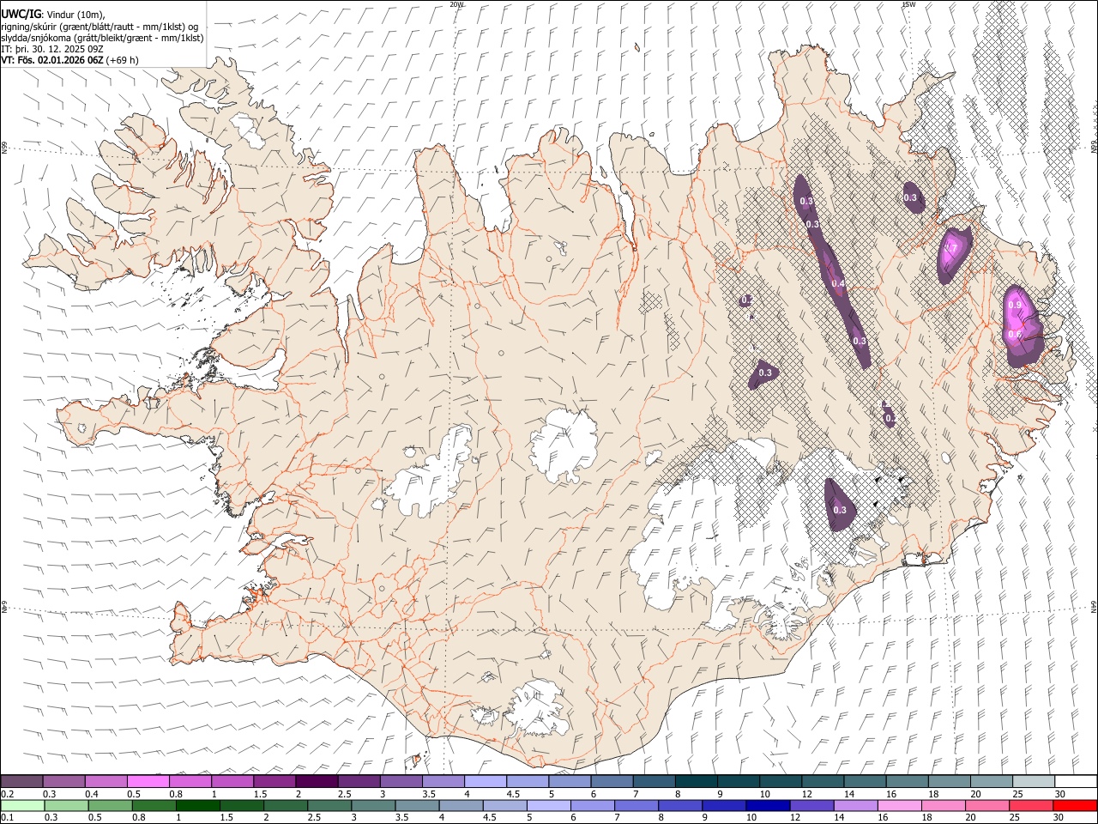Click the '(+69 h)' forecast offset
The height and width of the screenshot is (824, 1098).
click(x=123, y=60)
